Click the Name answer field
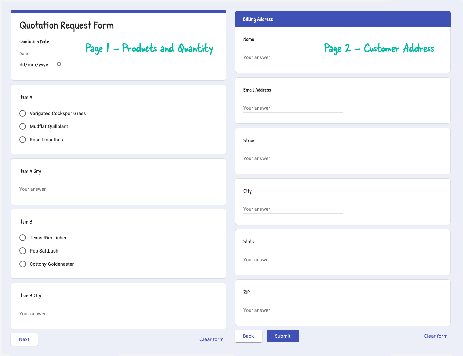Screen dimensions: 463x356 pos(293,58)
